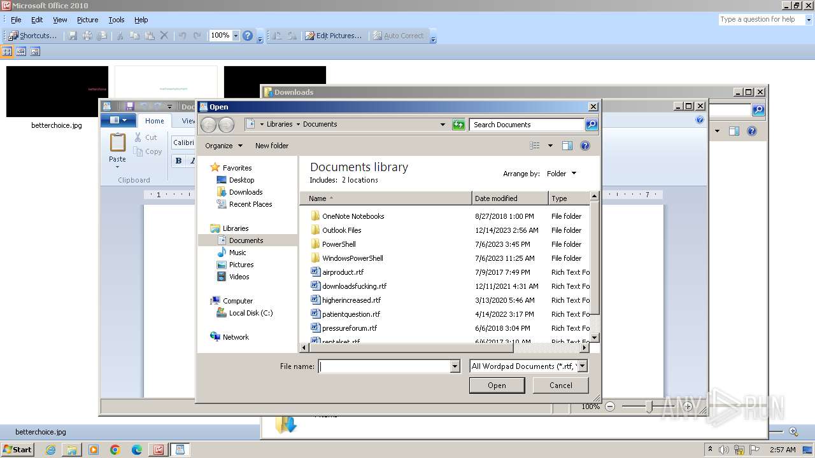Image resolution: width=815 pixels, height=458 pixels.
Task: Click the WordPad zoom slider handle
Action: point(649,406)
